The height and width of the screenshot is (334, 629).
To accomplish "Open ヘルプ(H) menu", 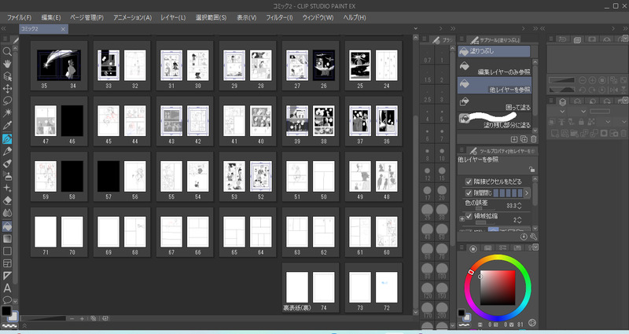I will tap(355, 17).
